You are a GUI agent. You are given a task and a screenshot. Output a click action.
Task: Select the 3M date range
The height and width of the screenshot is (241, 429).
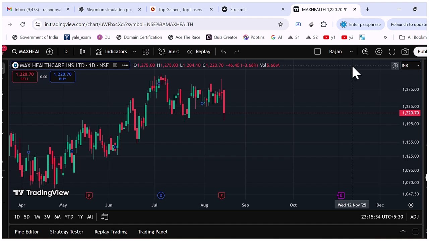(x=47, y=217)
